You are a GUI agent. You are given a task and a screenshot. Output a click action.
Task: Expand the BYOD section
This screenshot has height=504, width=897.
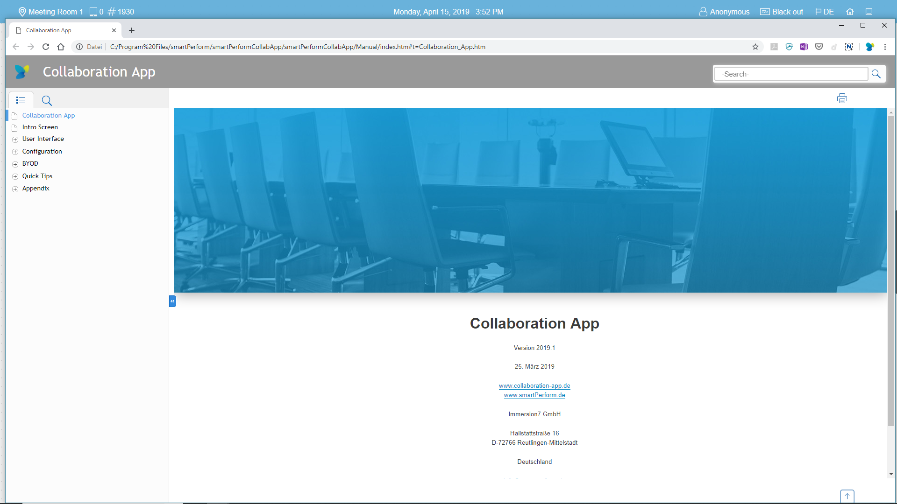15,164
